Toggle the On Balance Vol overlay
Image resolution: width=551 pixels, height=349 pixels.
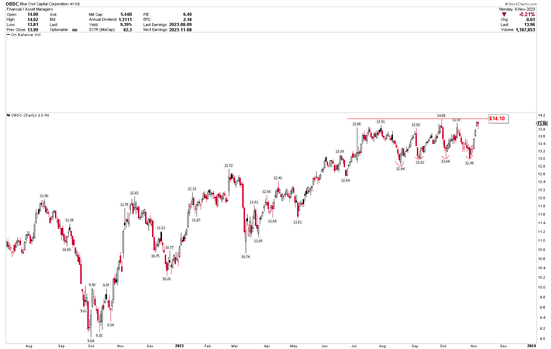point(24,34)
